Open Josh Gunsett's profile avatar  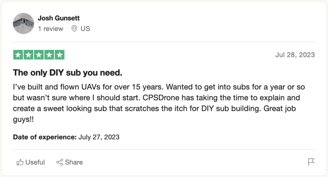[23, 24]
